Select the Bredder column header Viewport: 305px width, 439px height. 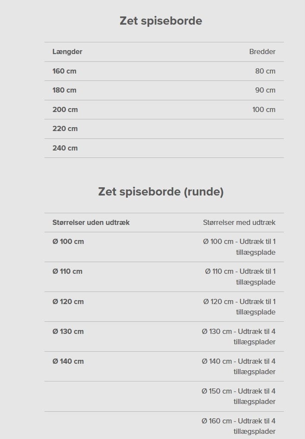pyautogui.click(x=262, y=52)
